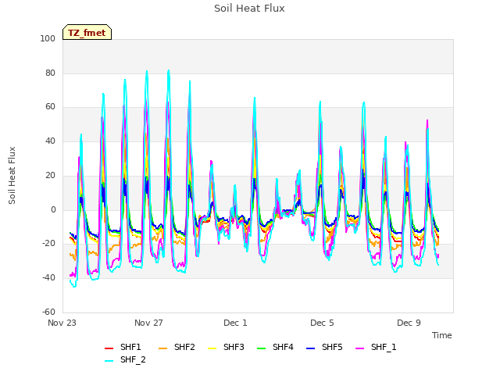
Task: Click the Dec 1 x-axis tick label
Action: 235,323
